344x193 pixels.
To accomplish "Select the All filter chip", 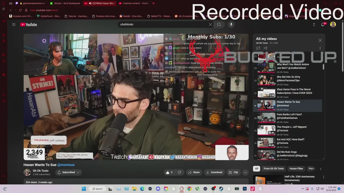I will (256, 169).
